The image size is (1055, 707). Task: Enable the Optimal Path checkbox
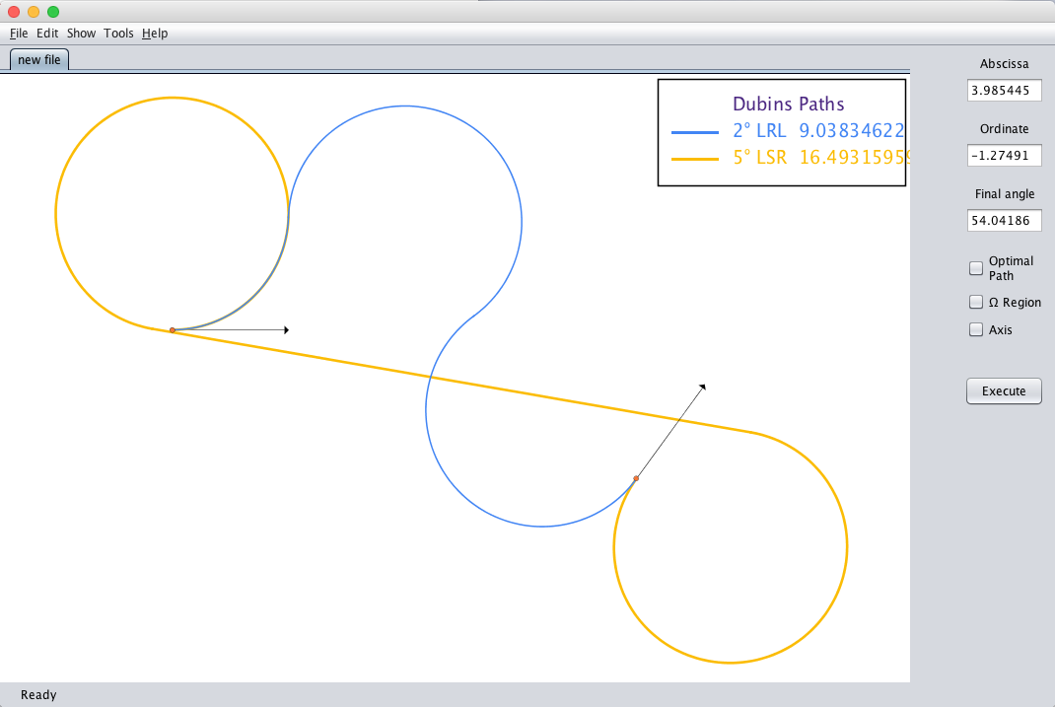pyautogui.click(x=976, y=268)
